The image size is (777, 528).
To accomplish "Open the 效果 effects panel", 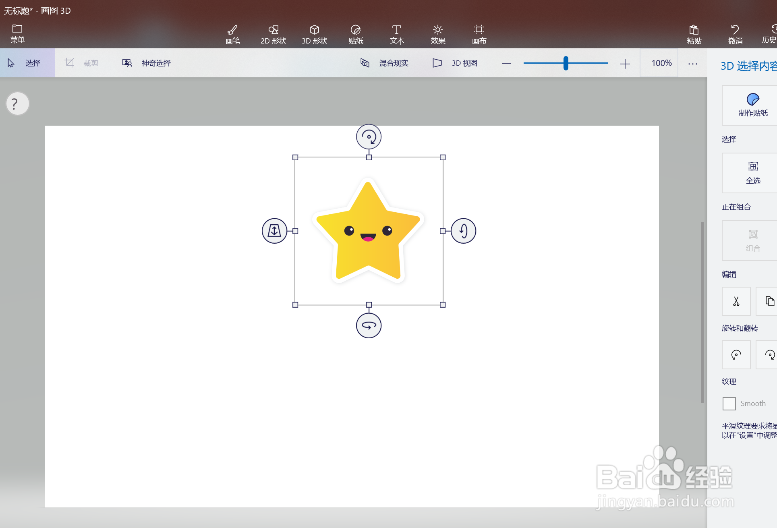I will pyautogui.click(x=438, y=34).
